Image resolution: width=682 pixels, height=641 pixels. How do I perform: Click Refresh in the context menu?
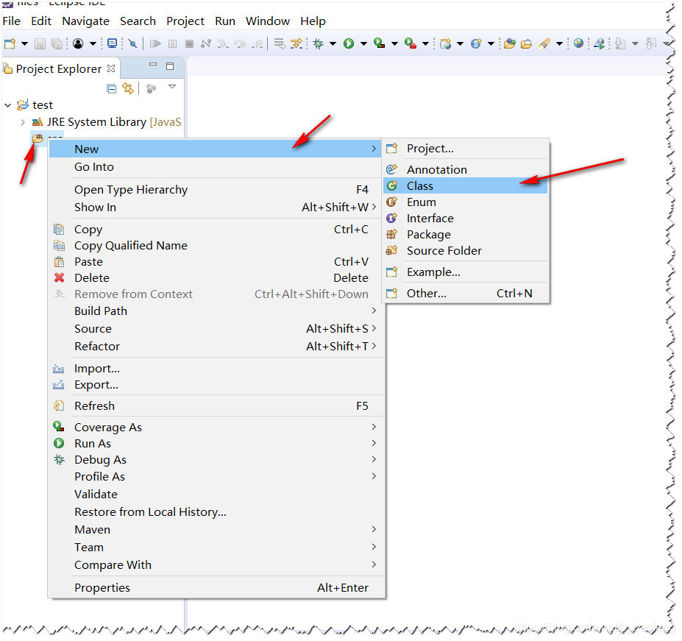(x=216, y=406)
